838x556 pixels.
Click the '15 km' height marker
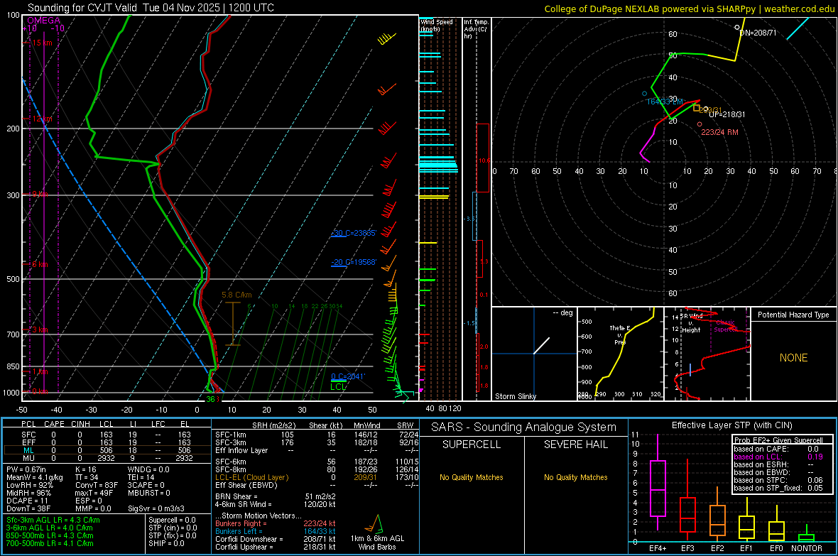tap(42, 43)
